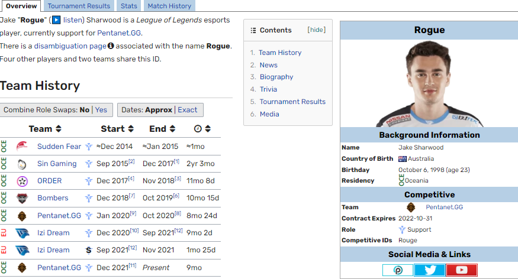The width and height of the screenshot is (518, 279).
Task: Open the Sudden Fear team link
Action: tap(59, 147)
